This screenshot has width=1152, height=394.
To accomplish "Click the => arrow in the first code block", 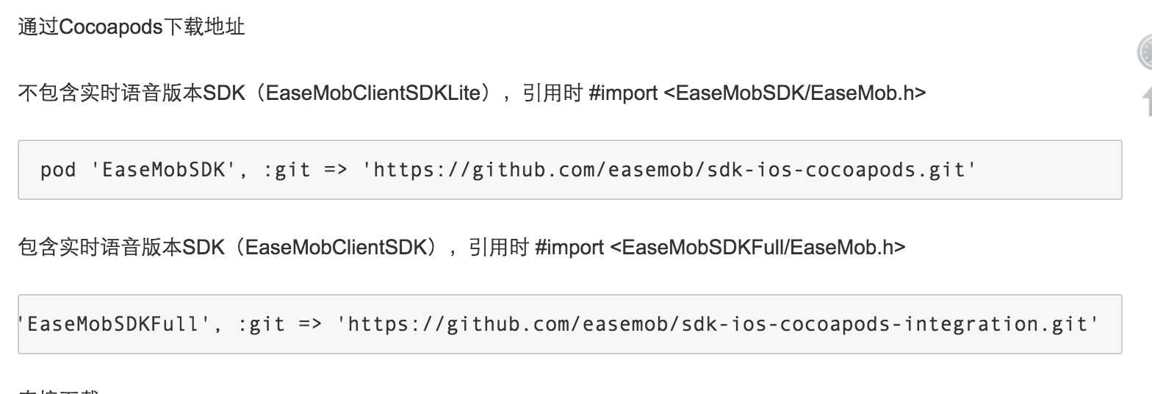I will click(335, 170).
